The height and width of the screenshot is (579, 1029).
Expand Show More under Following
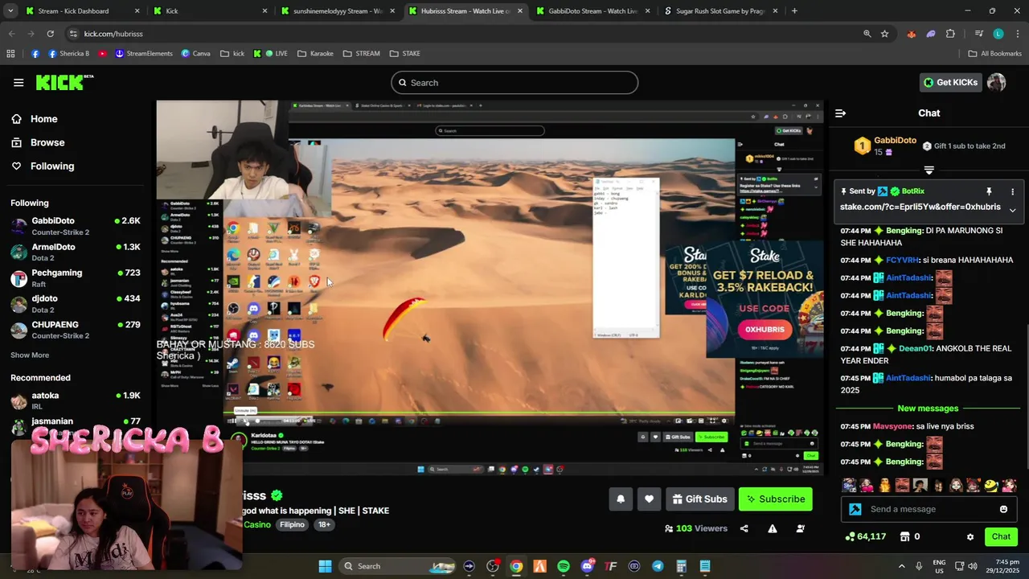click(30, 355)
